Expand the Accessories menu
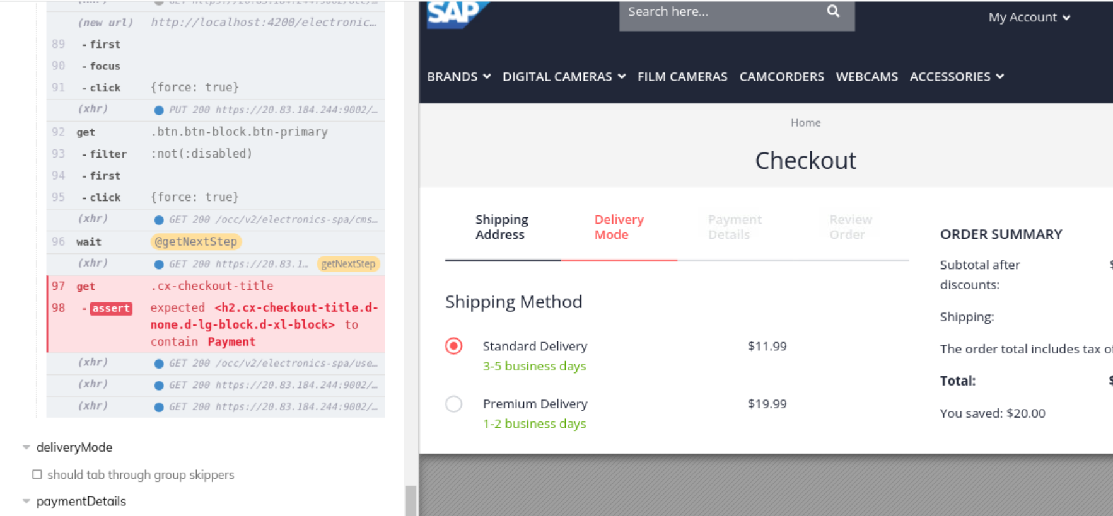 (956, 77)
